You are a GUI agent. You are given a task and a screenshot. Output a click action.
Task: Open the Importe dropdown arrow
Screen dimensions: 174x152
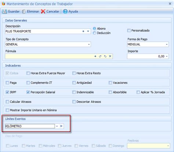pos(167,56)
